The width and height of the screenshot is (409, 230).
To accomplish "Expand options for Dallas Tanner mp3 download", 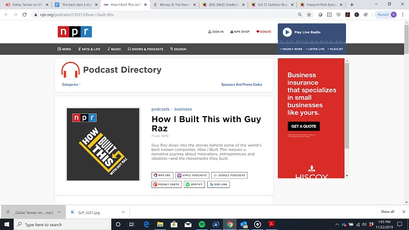I will [x=59, y=212].
